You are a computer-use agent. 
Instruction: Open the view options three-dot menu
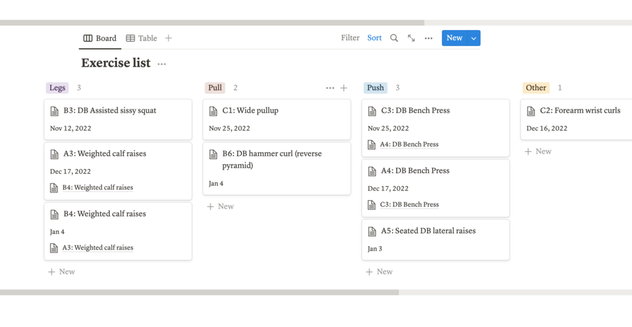pos(428,38)
